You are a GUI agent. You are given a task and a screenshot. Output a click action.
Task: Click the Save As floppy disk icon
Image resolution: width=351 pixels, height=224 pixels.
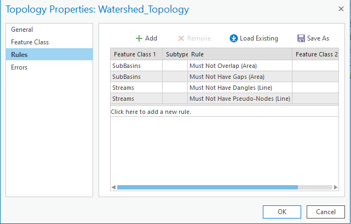(301, 38)
